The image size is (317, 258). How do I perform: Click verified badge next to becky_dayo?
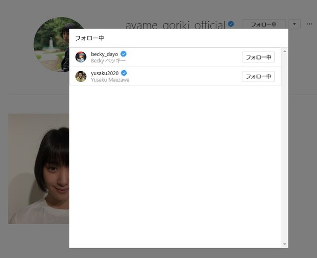click(x=124, y=54)
